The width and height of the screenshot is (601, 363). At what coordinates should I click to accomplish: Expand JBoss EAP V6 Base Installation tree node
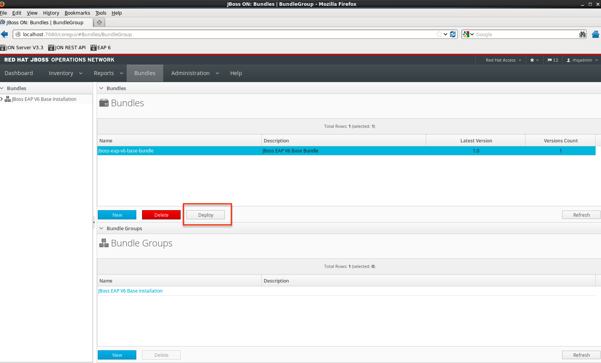(2, 99)
